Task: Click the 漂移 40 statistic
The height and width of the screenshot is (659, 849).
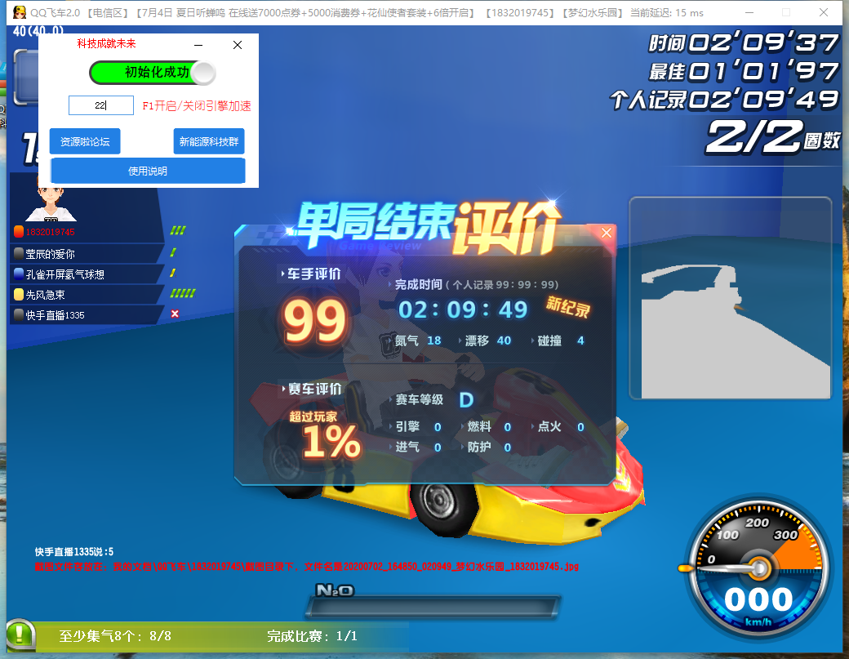Action: 485,341
